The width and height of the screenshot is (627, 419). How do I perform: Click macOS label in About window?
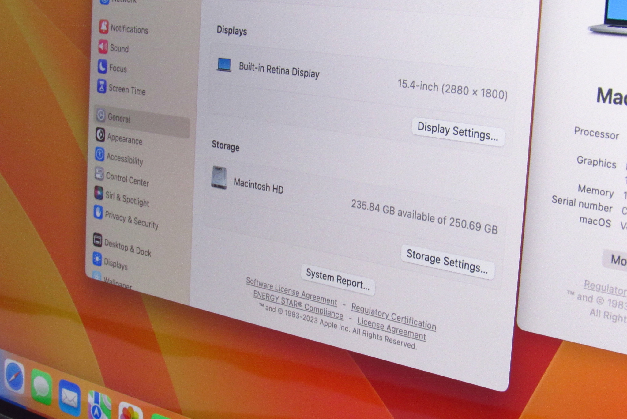click(x=595, y=221)
